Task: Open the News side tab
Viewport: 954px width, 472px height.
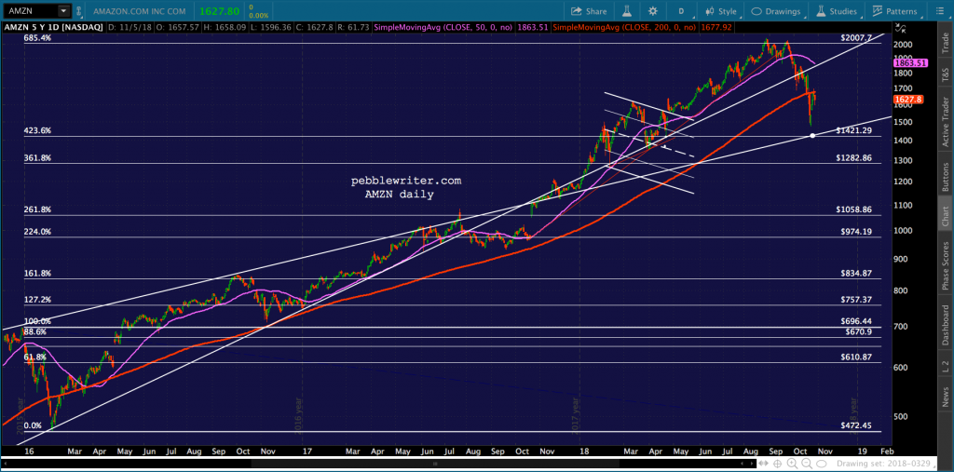Action: tap(945, 396)
